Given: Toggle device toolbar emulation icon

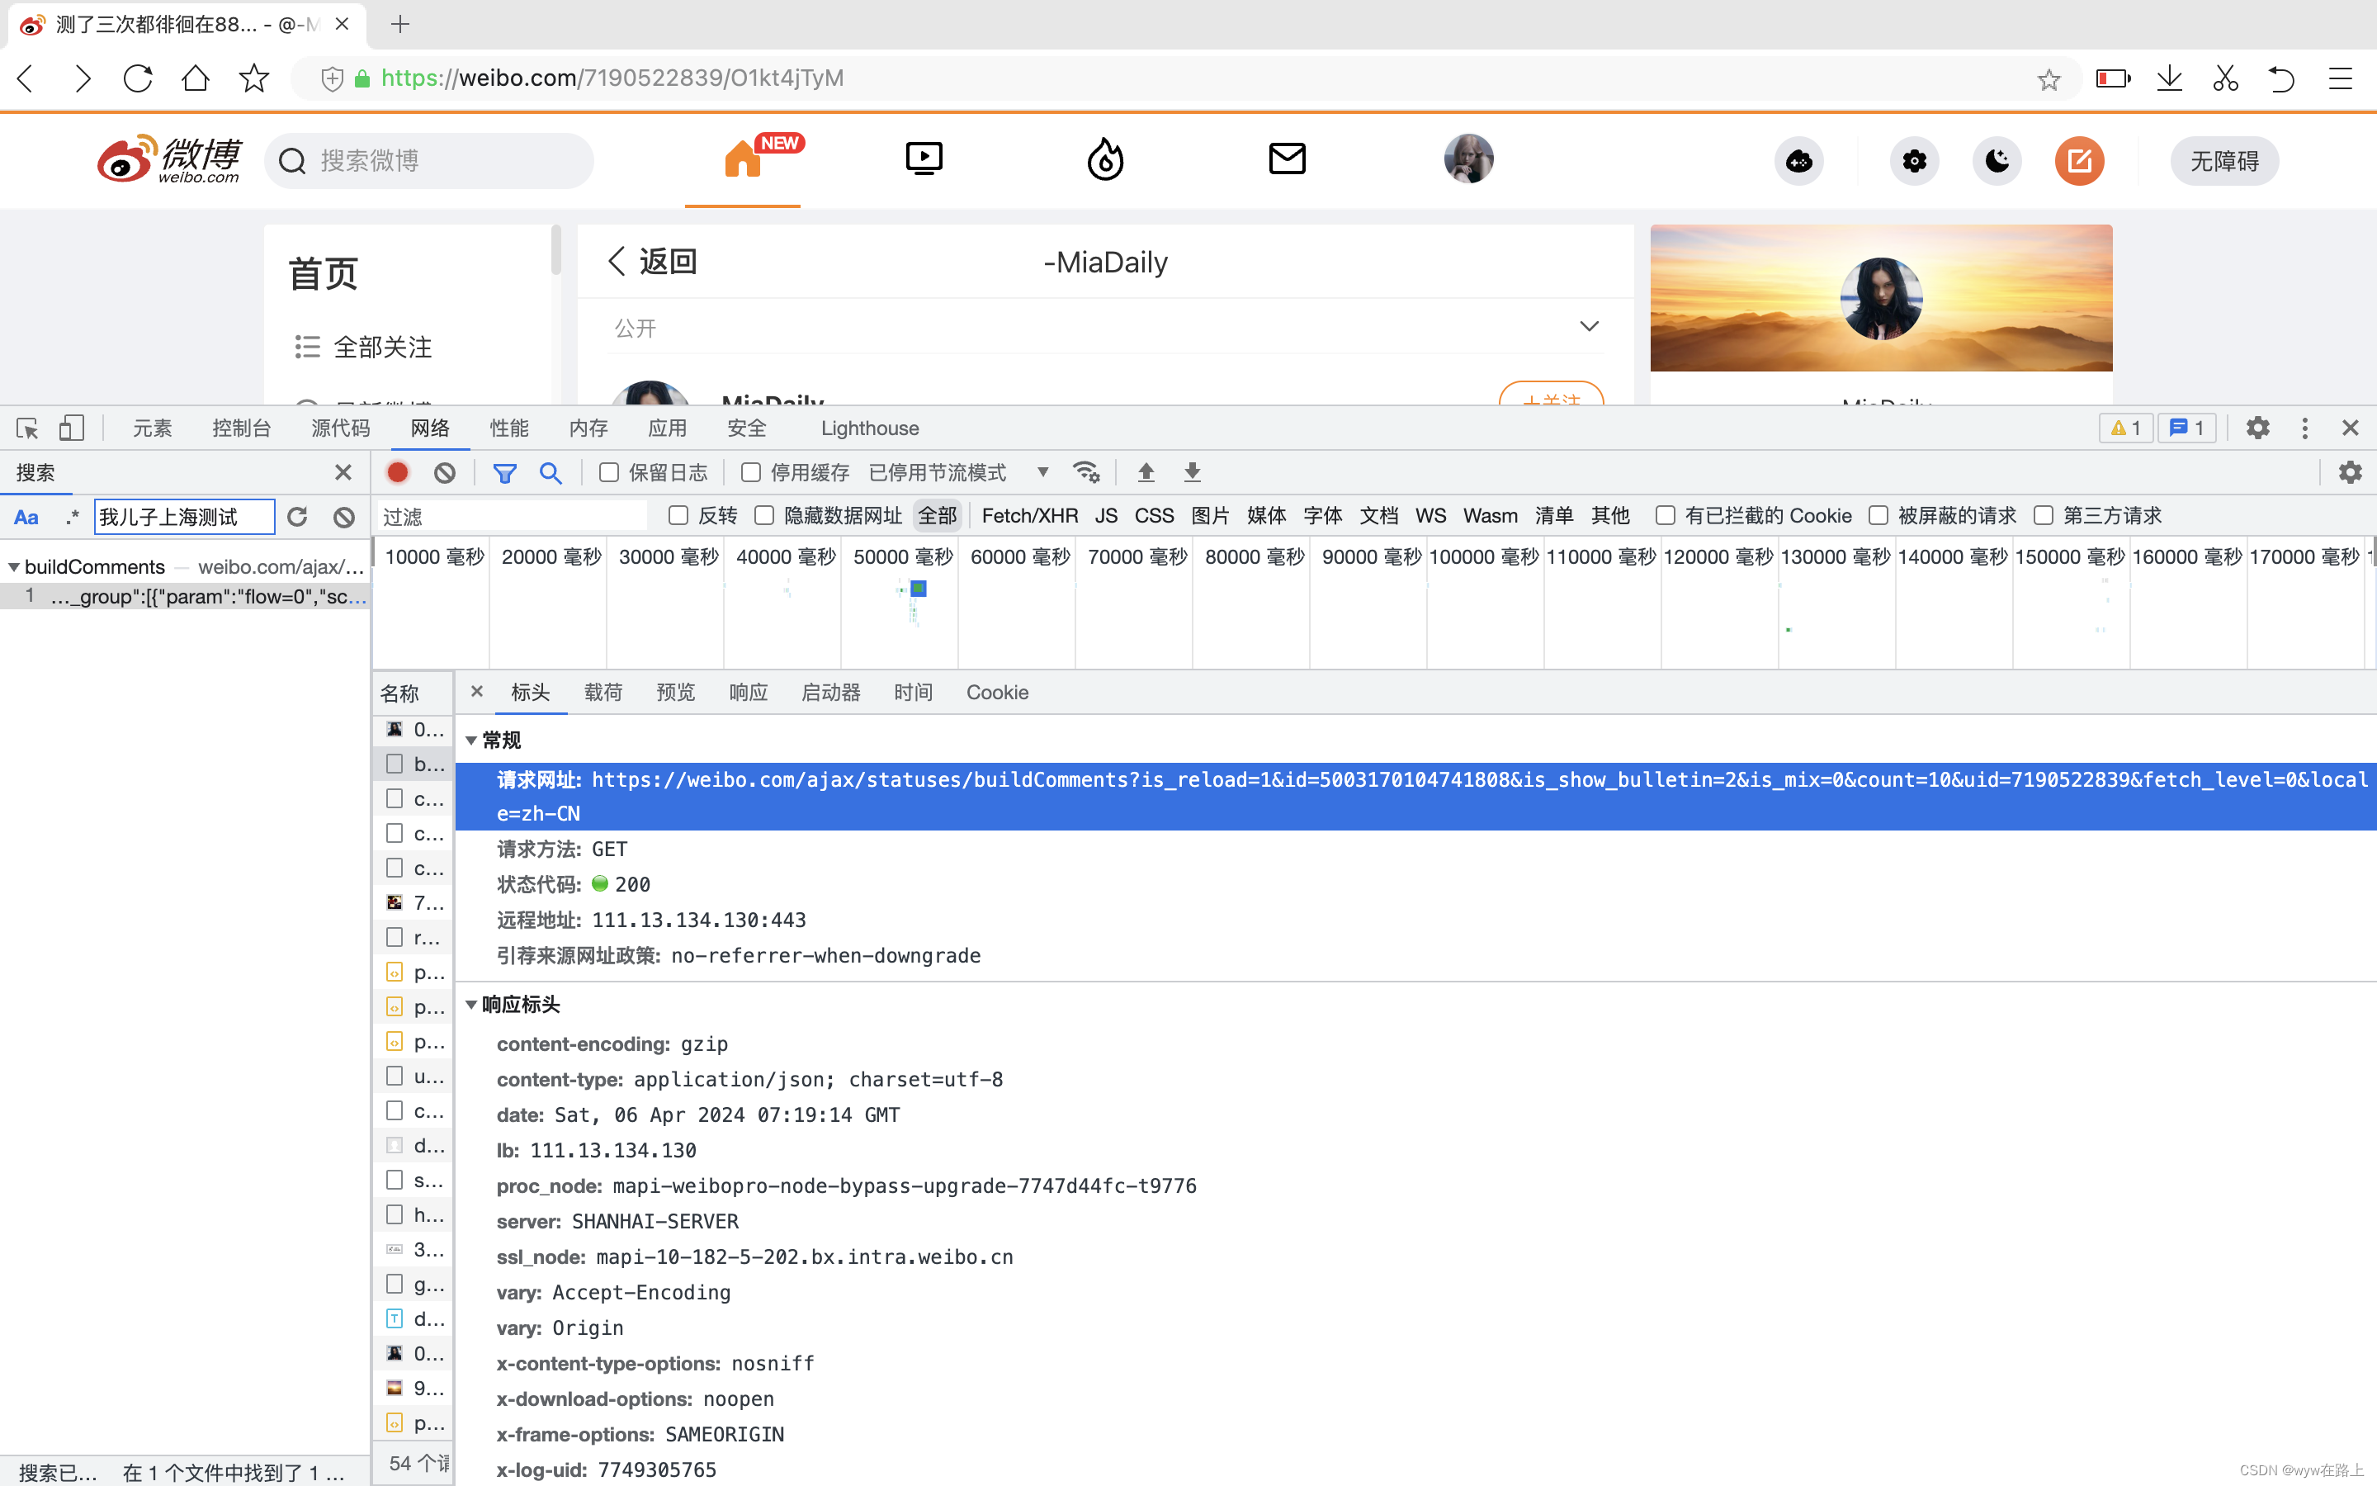Looking at the screenshot, I should click(x=72, y=428).
